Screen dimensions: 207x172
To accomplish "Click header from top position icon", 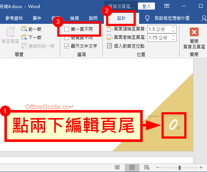I will [109, 29].
